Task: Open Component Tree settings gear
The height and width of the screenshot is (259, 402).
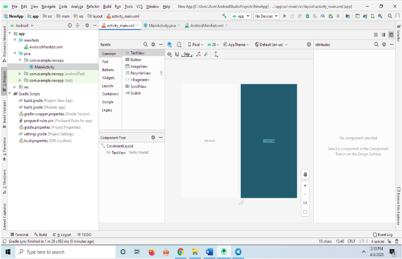Action: coord(153,137)
